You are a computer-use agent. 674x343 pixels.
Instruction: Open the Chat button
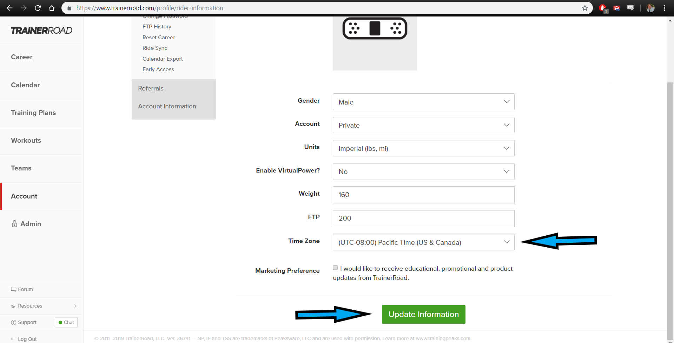coord(66,322)
